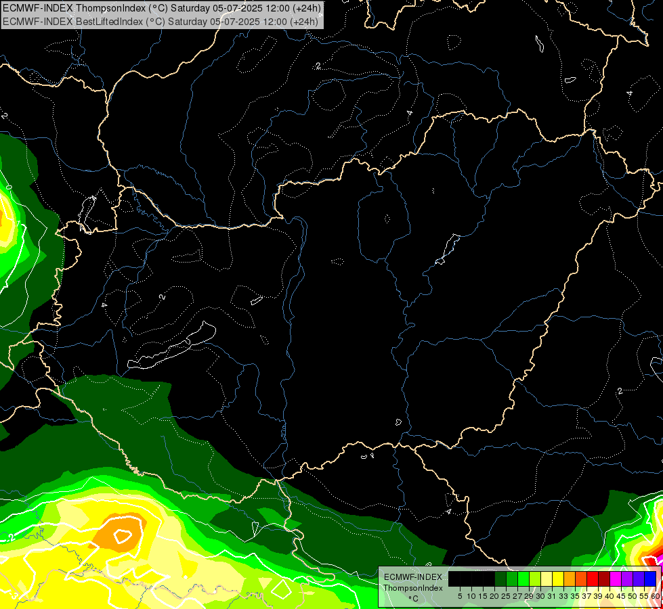Pick the orange-red 35-37 legend swatch
Image resolution: width=663 pixels, height=609 pixels.
[x=581, y=579]
